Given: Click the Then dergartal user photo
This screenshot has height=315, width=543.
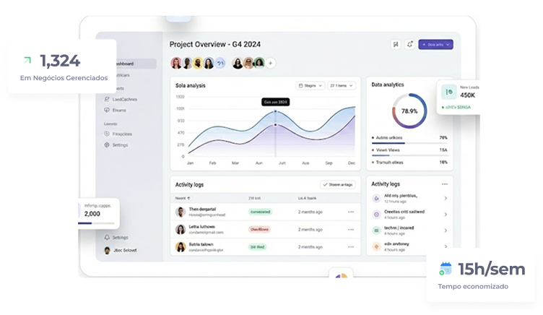Looking at the screenshot, I should tap(181, 212).
